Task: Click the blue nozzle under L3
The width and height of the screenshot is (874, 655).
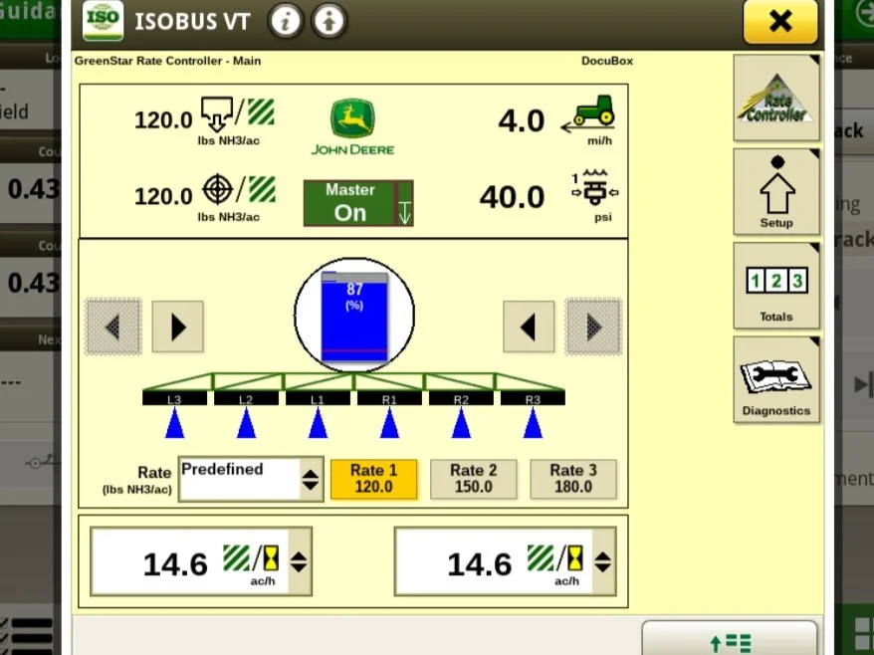Action: pyautogui.click(x=174, y=423)
